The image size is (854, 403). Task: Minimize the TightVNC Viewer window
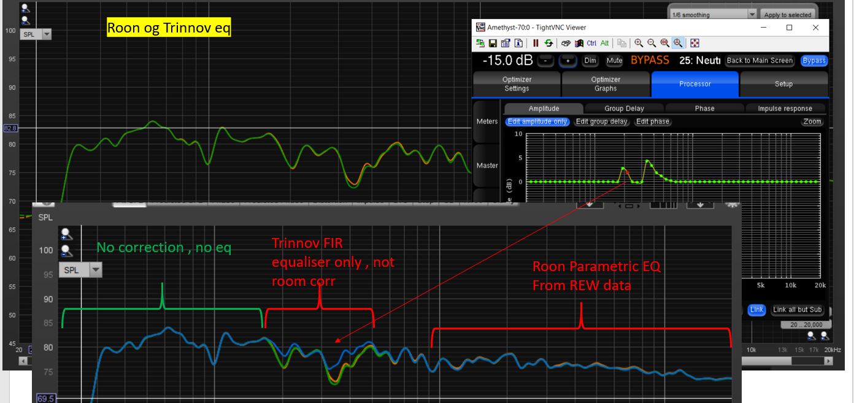point(763,28)
